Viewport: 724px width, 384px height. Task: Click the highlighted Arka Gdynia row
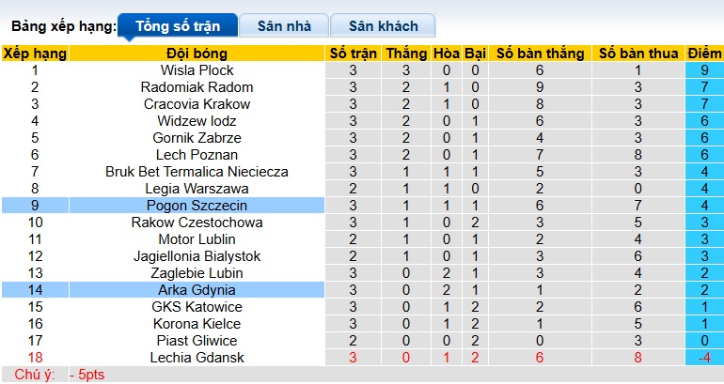[x=197, y=290]
